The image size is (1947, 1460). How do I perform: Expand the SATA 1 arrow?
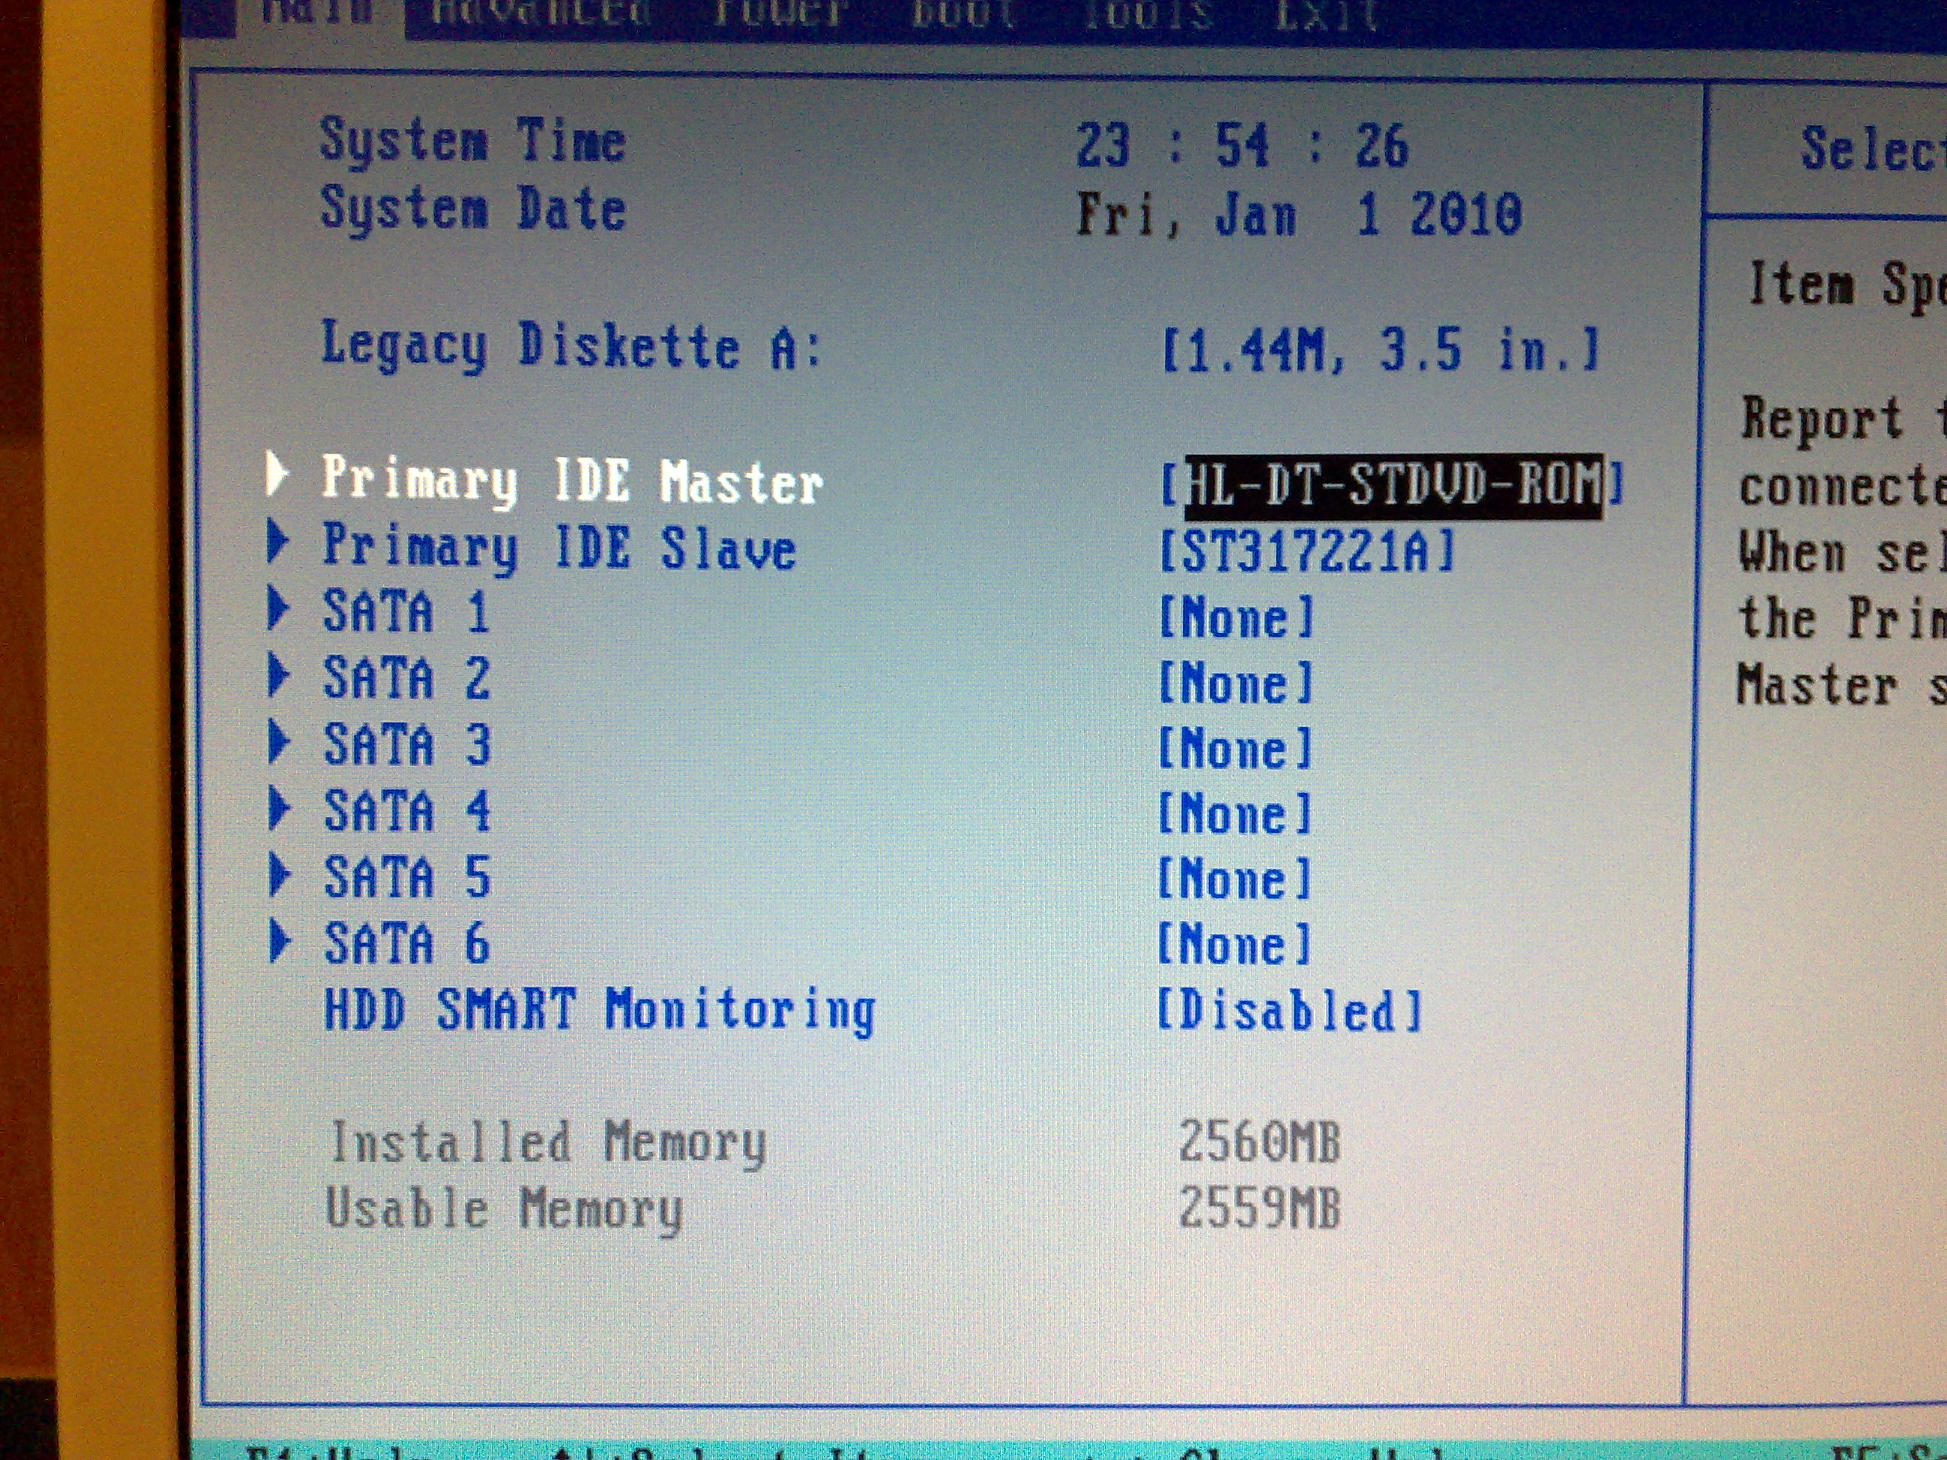277,608
